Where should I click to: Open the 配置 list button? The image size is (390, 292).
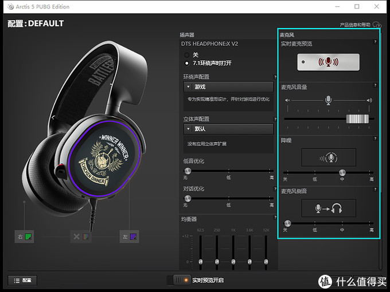click(22, 281)
